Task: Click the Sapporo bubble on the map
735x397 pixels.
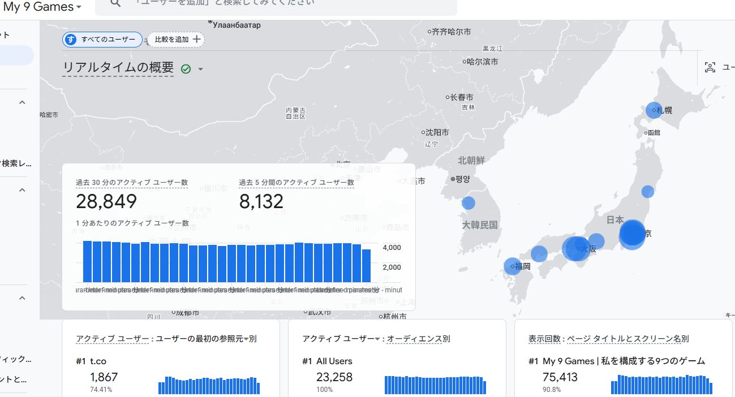Action: tap(654, 110)
